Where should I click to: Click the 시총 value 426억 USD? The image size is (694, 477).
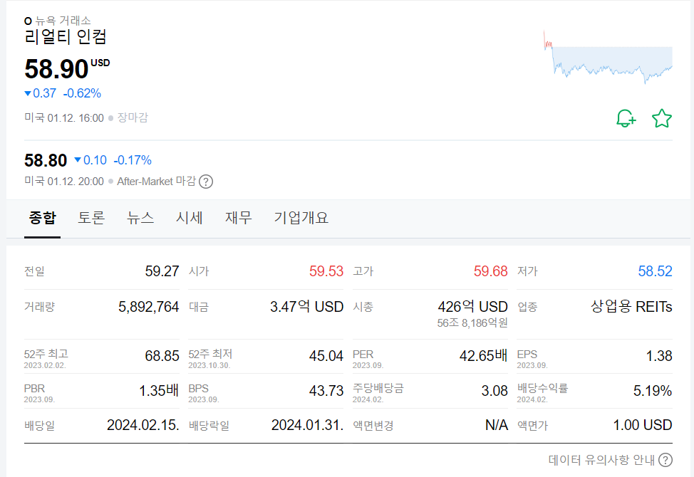point(472,307)
